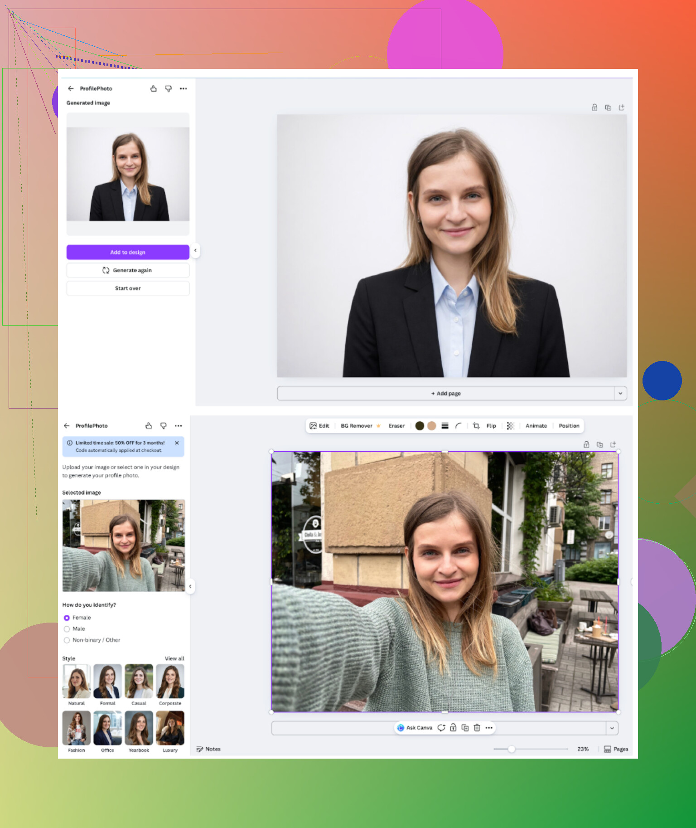Click the Generate again button

coord(128,270)
